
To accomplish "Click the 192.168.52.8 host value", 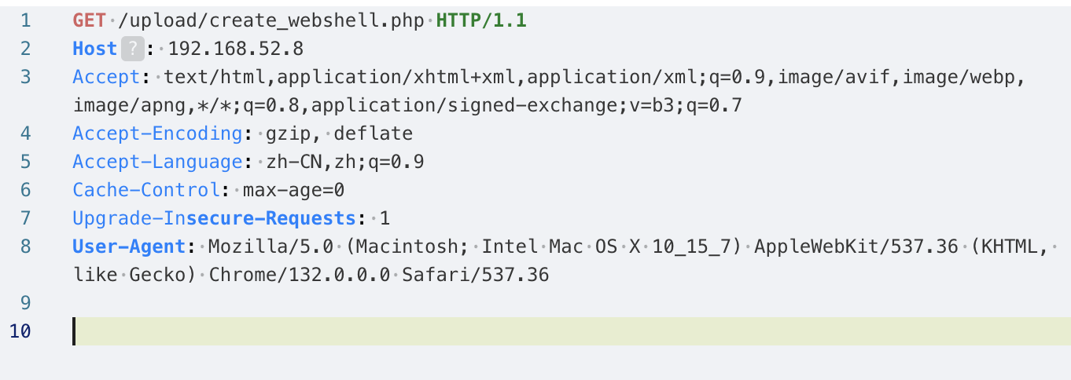I will coord(235,49).
